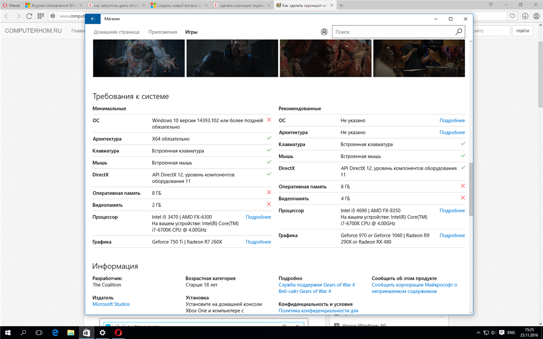Click the globe site-info icon in Opera's address bar
The height and width of the screenshot is (339, 543).
point(53,16)
